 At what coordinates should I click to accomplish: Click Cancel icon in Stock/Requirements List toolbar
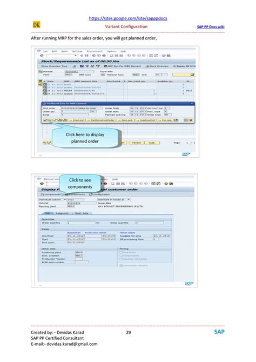[104, 56]
